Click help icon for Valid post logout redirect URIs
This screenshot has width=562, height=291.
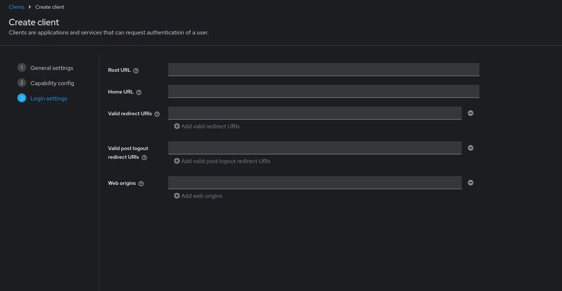[144, 158]
